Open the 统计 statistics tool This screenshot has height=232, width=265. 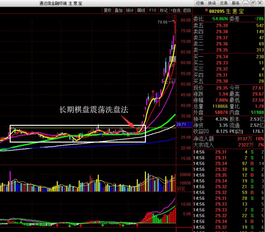pos(130,10)
